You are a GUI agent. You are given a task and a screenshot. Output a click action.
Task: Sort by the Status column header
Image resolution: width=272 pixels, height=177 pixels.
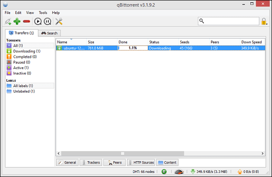[163, 42]
